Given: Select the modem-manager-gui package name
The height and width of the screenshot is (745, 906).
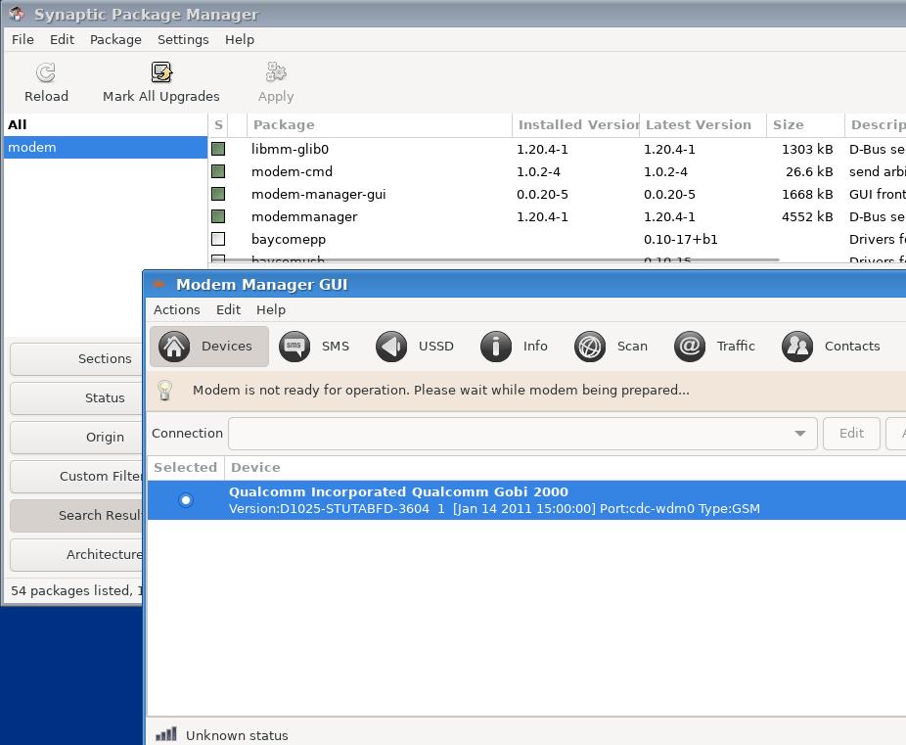Looking at the screenshot, I should point(318,194).
